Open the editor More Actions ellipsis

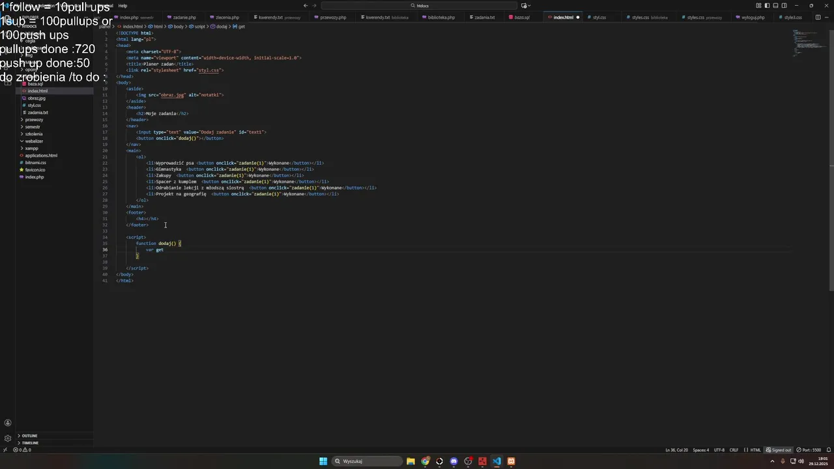pyautogui.click(x=827, y=18)
